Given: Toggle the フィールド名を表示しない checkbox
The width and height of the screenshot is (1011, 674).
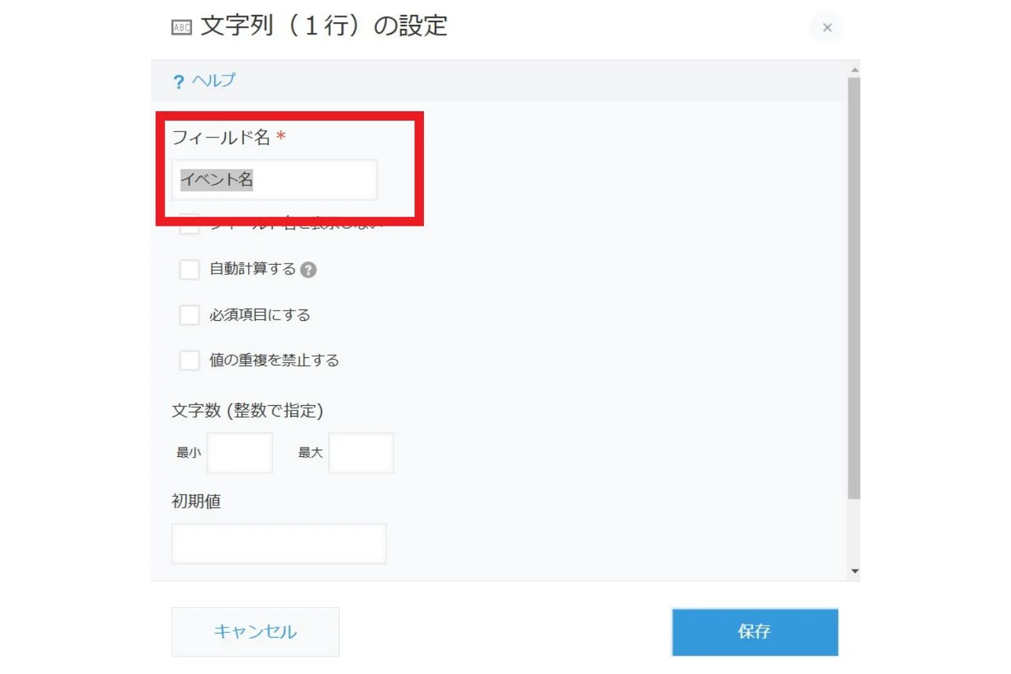Looking at the screenshot, I should coord(189,224).
